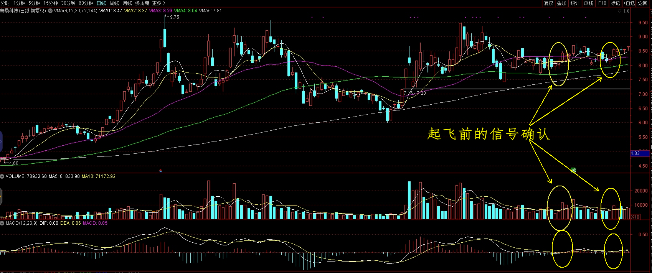The height and width of the screenshot is (273, 652).
Task: Click the 复权 adjustment button
Action: coord(549,3)
